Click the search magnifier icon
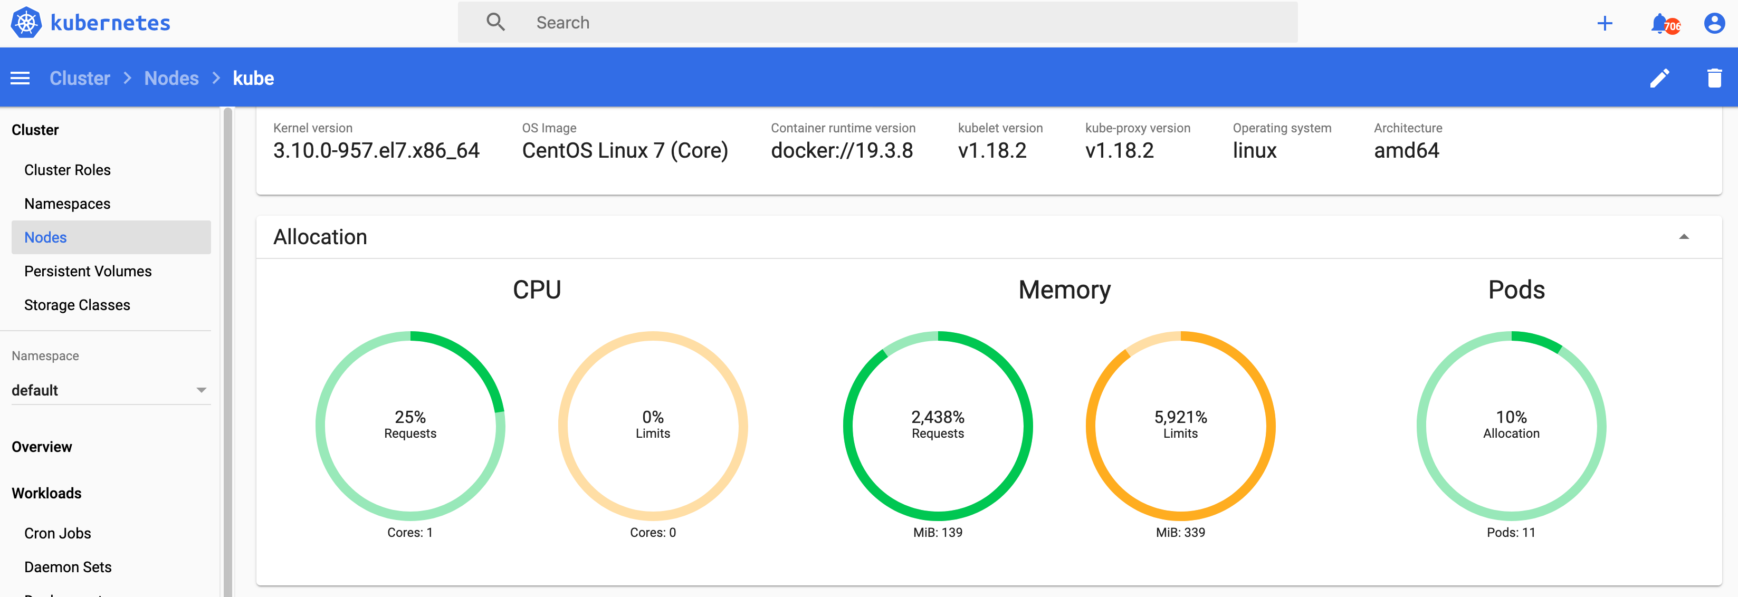This screenshot has width=1738, height=597. pyautogui.click(x=496, y=22)
